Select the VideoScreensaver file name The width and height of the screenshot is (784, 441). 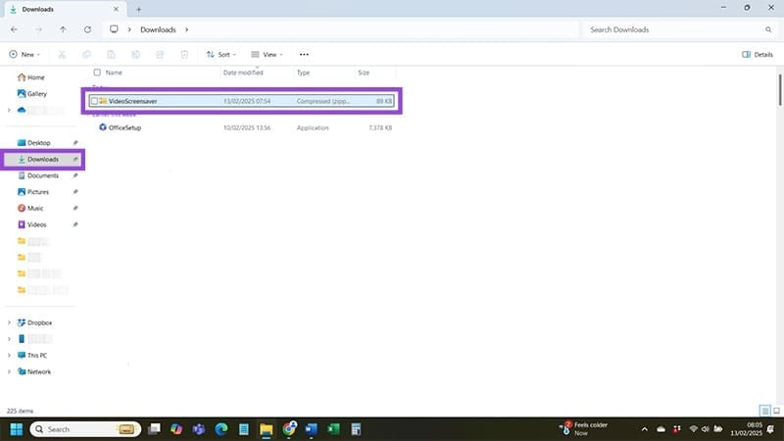point(133,101)
